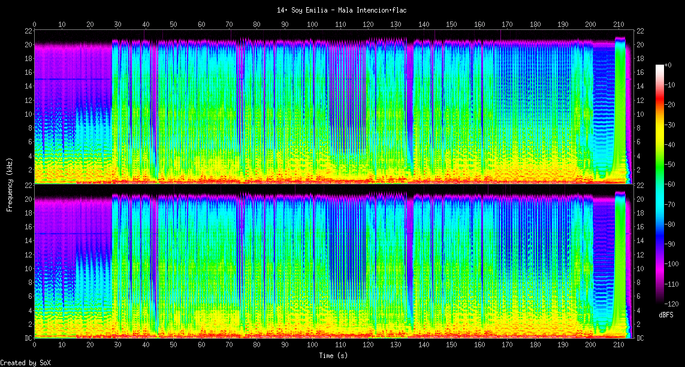The height and width of the screenshot is (367, 685).
Task: Click the '100' second tick on the top time axis
Action: 312,25
